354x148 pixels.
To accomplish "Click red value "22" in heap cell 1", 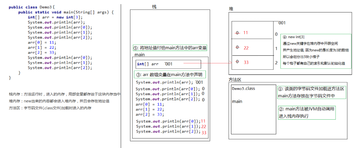I will click(x=246, y=48).
